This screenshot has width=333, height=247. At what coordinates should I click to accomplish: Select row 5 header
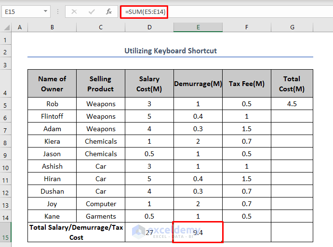click(x=6, y=104)
